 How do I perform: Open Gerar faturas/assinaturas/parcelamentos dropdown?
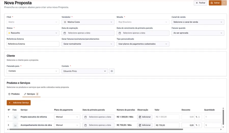click(88, 44)
